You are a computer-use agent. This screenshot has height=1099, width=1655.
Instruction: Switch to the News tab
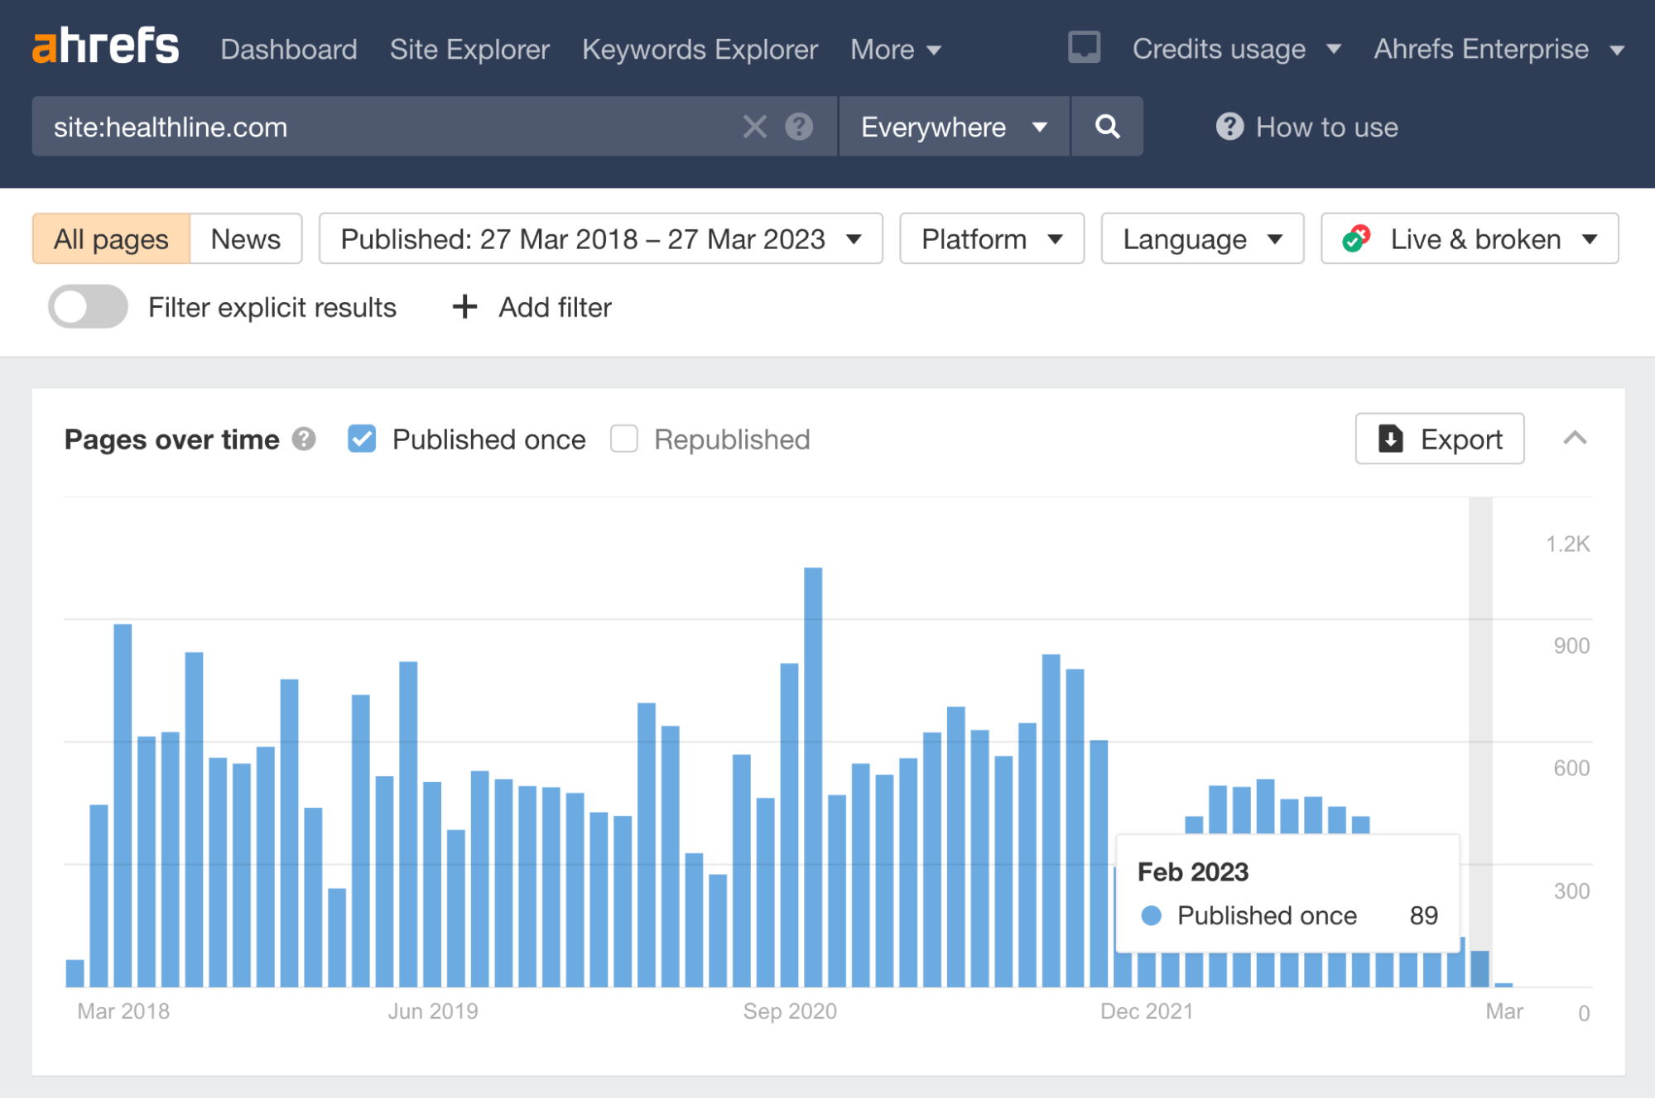[245, 238]
